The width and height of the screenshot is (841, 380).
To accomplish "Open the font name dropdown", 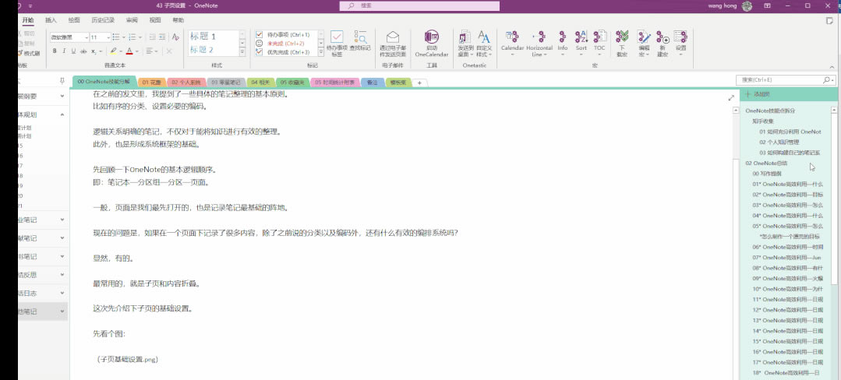I will click(87, 37).
